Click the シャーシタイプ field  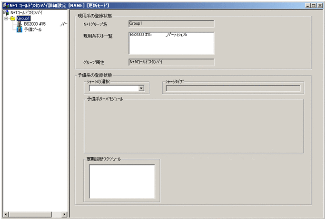click(x=233, y=88)
